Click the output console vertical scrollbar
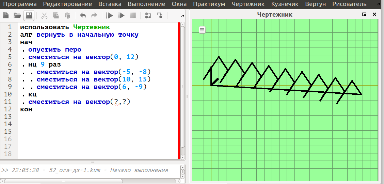The height and width of the screenshot is (184, 384). click(183, 172)
